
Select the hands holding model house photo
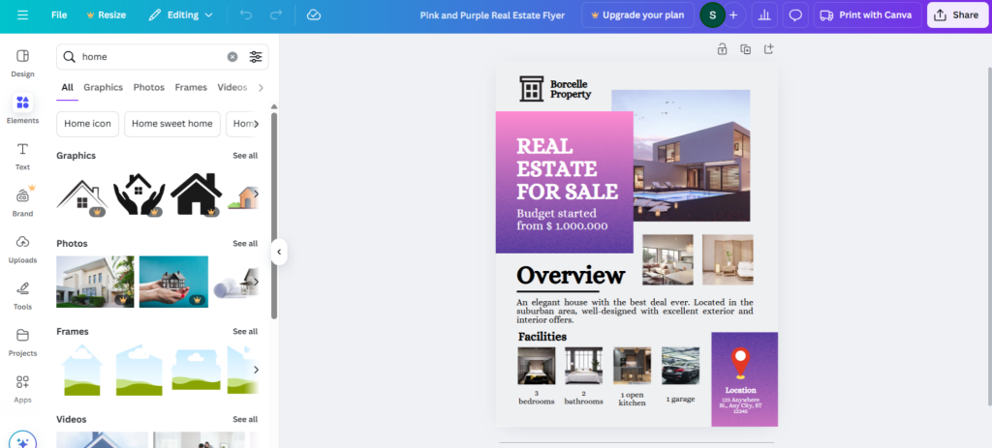[173, 282]
